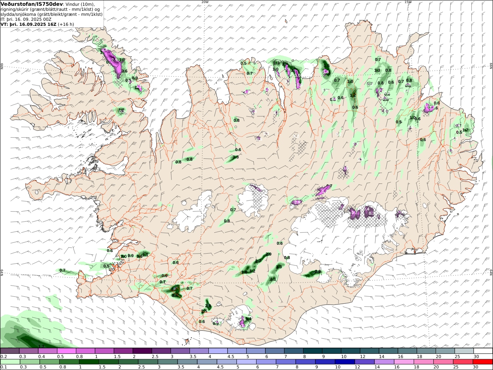Image resolution: width=493 pixels, height=370 pixels.
Task: Click the "2.0" precipitation value on the map
Action: pos(124,256)
